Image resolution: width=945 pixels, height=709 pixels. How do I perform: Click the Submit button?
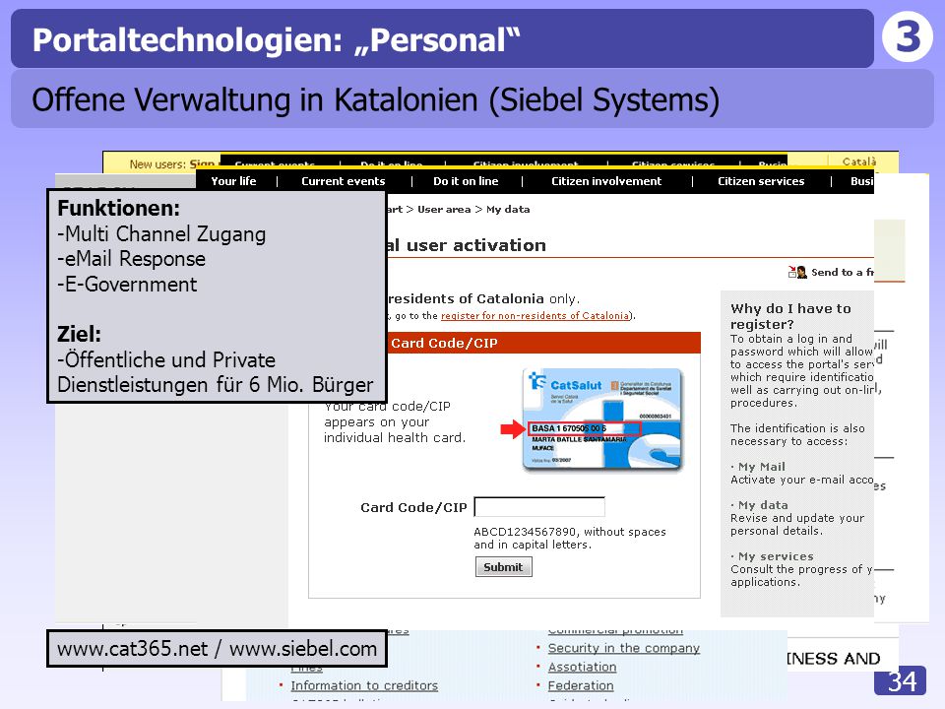pos(503,567)
